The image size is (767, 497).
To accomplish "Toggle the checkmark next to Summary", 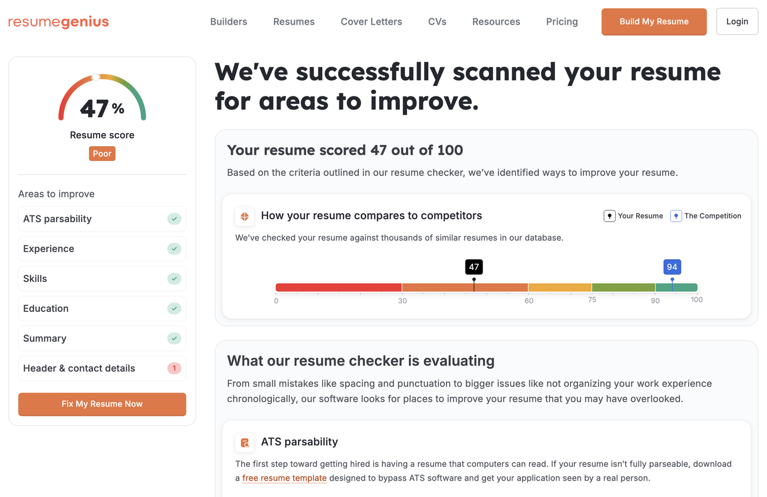I will pyautogui.click(x=174, y=338).
